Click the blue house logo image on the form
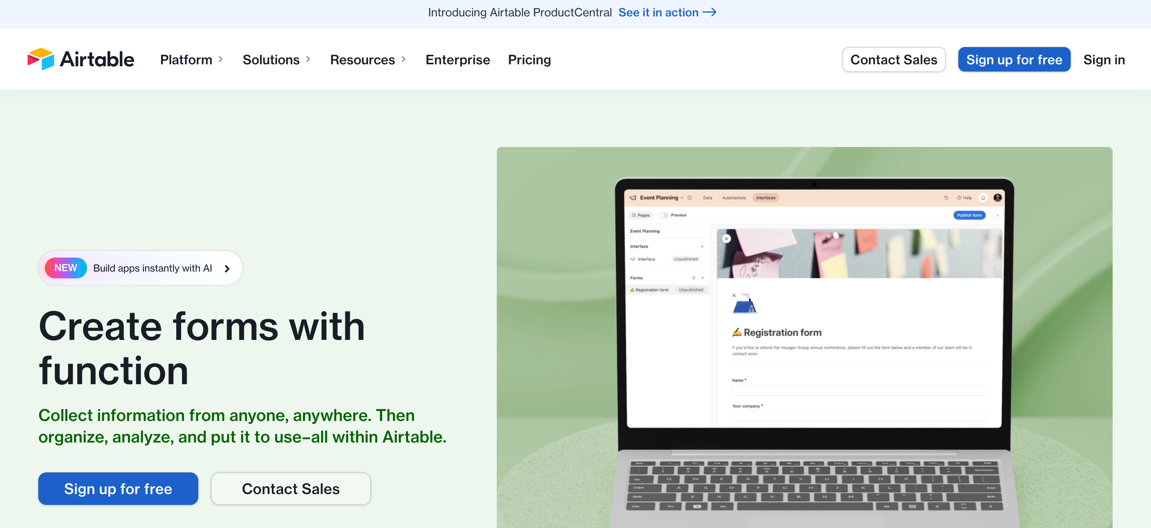The height and width of the screenshot is (528, 1151). (x=745, y=305)
